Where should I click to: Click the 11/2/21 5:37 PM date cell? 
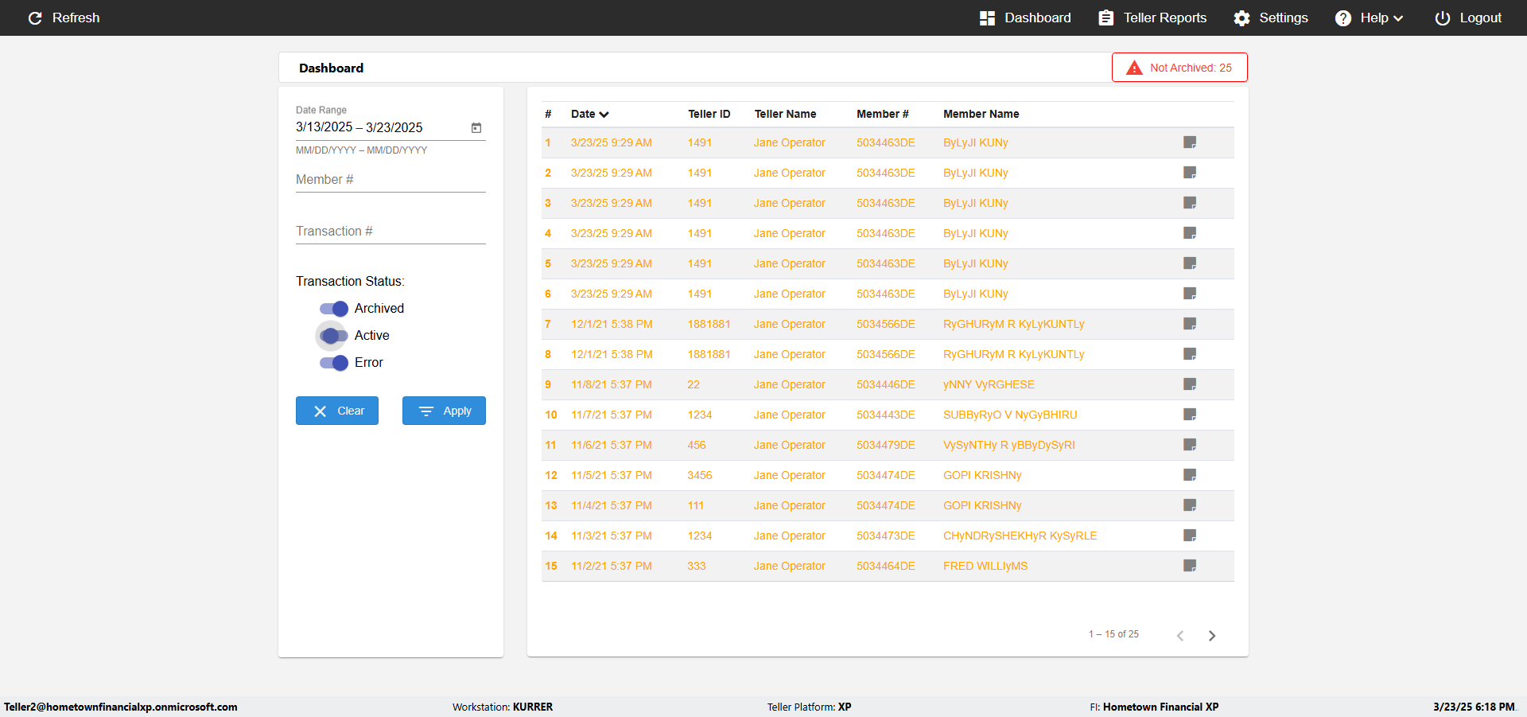click(611, 566)
